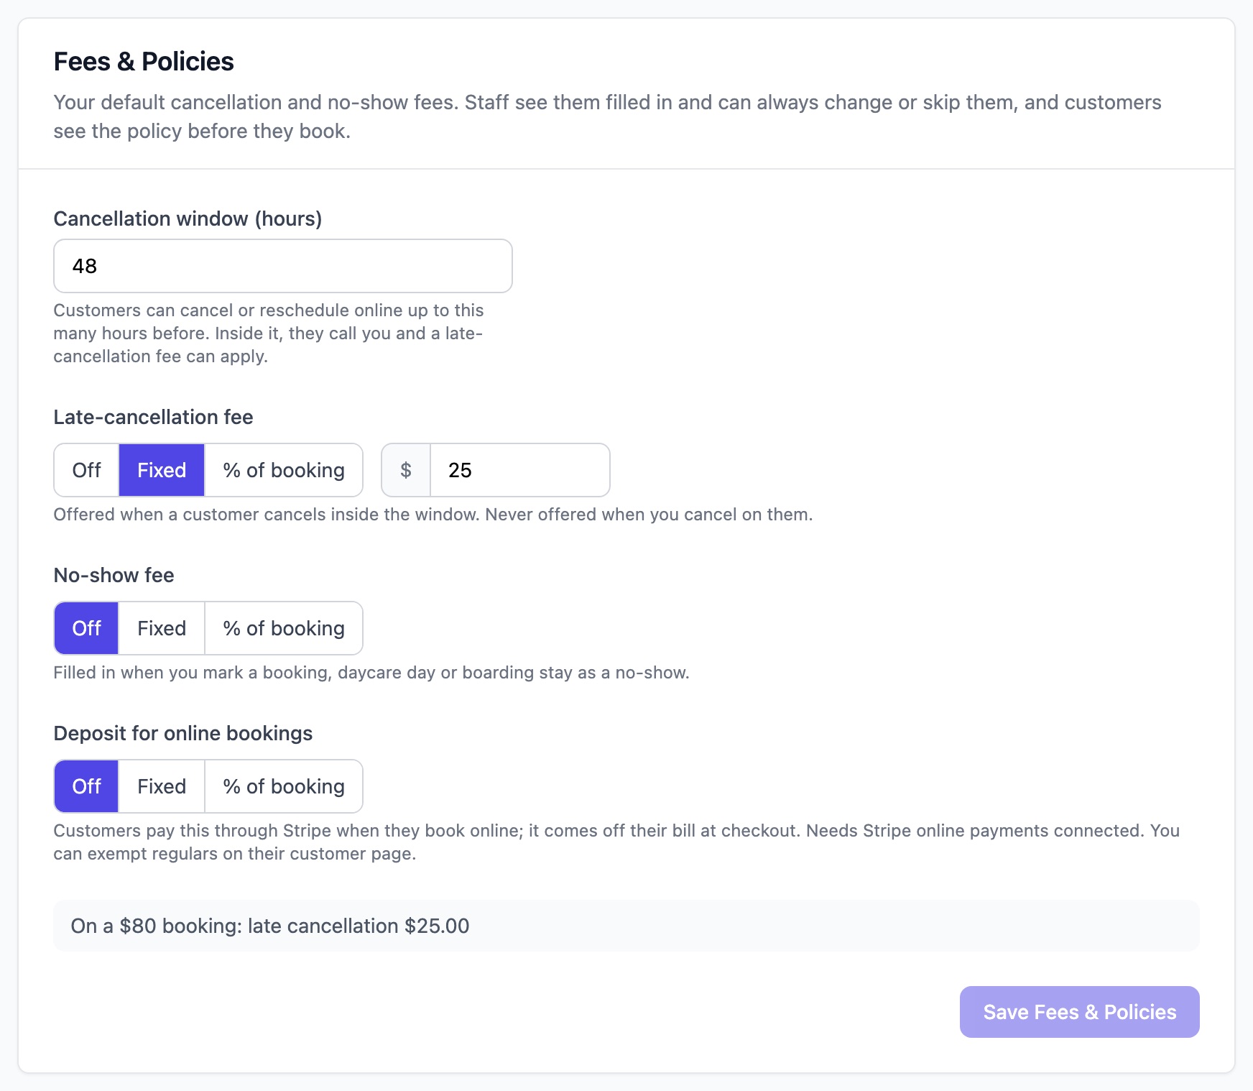Viewport: 1253px width, 1091px height.
Task: Choose % of booking for deposit
Action: point(284,786)
